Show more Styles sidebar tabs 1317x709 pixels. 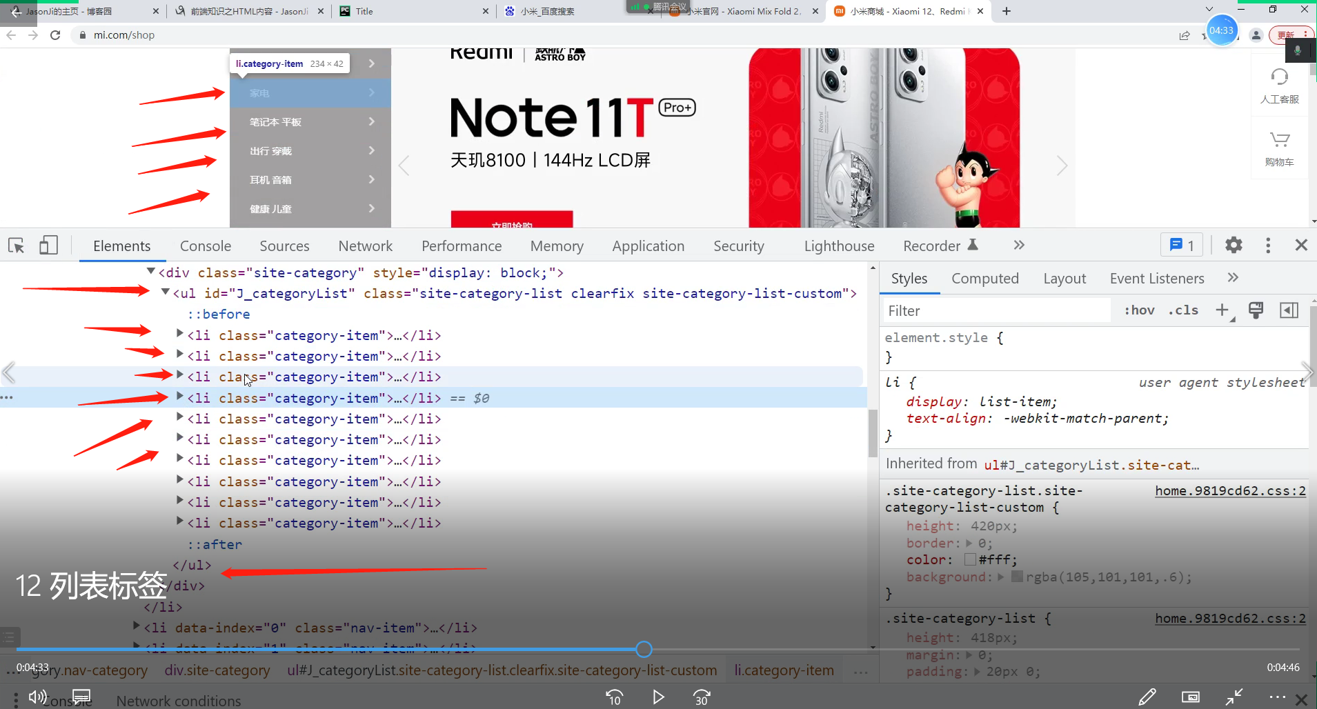click(1233, 277)
